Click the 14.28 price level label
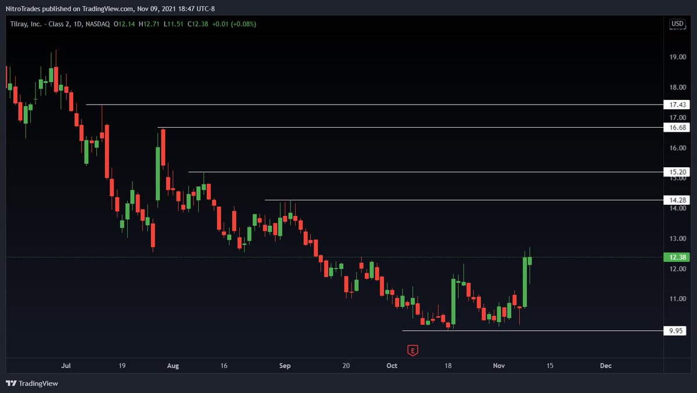Viewport: 697px width, 393px height. [x=676, y=200]
